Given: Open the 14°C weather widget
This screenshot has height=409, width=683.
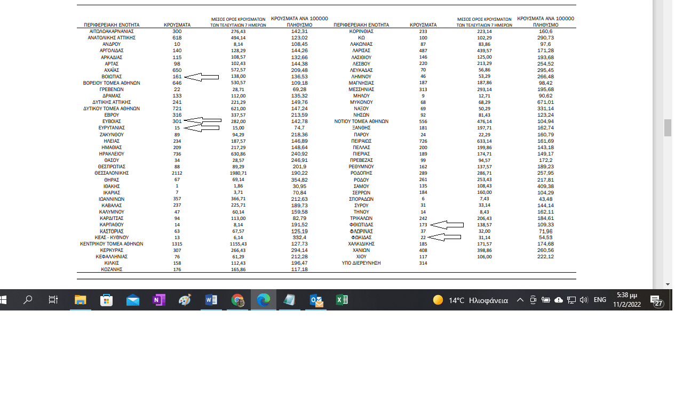Looking at the screenshot, I should point(471,300).
